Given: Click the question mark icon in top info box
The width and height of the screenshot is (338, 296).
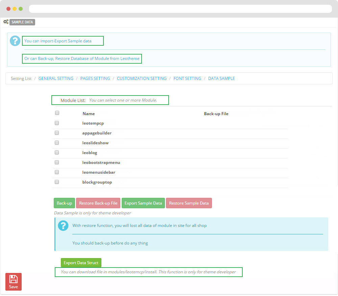Looking at the screenshot, I should pos(15,41).
